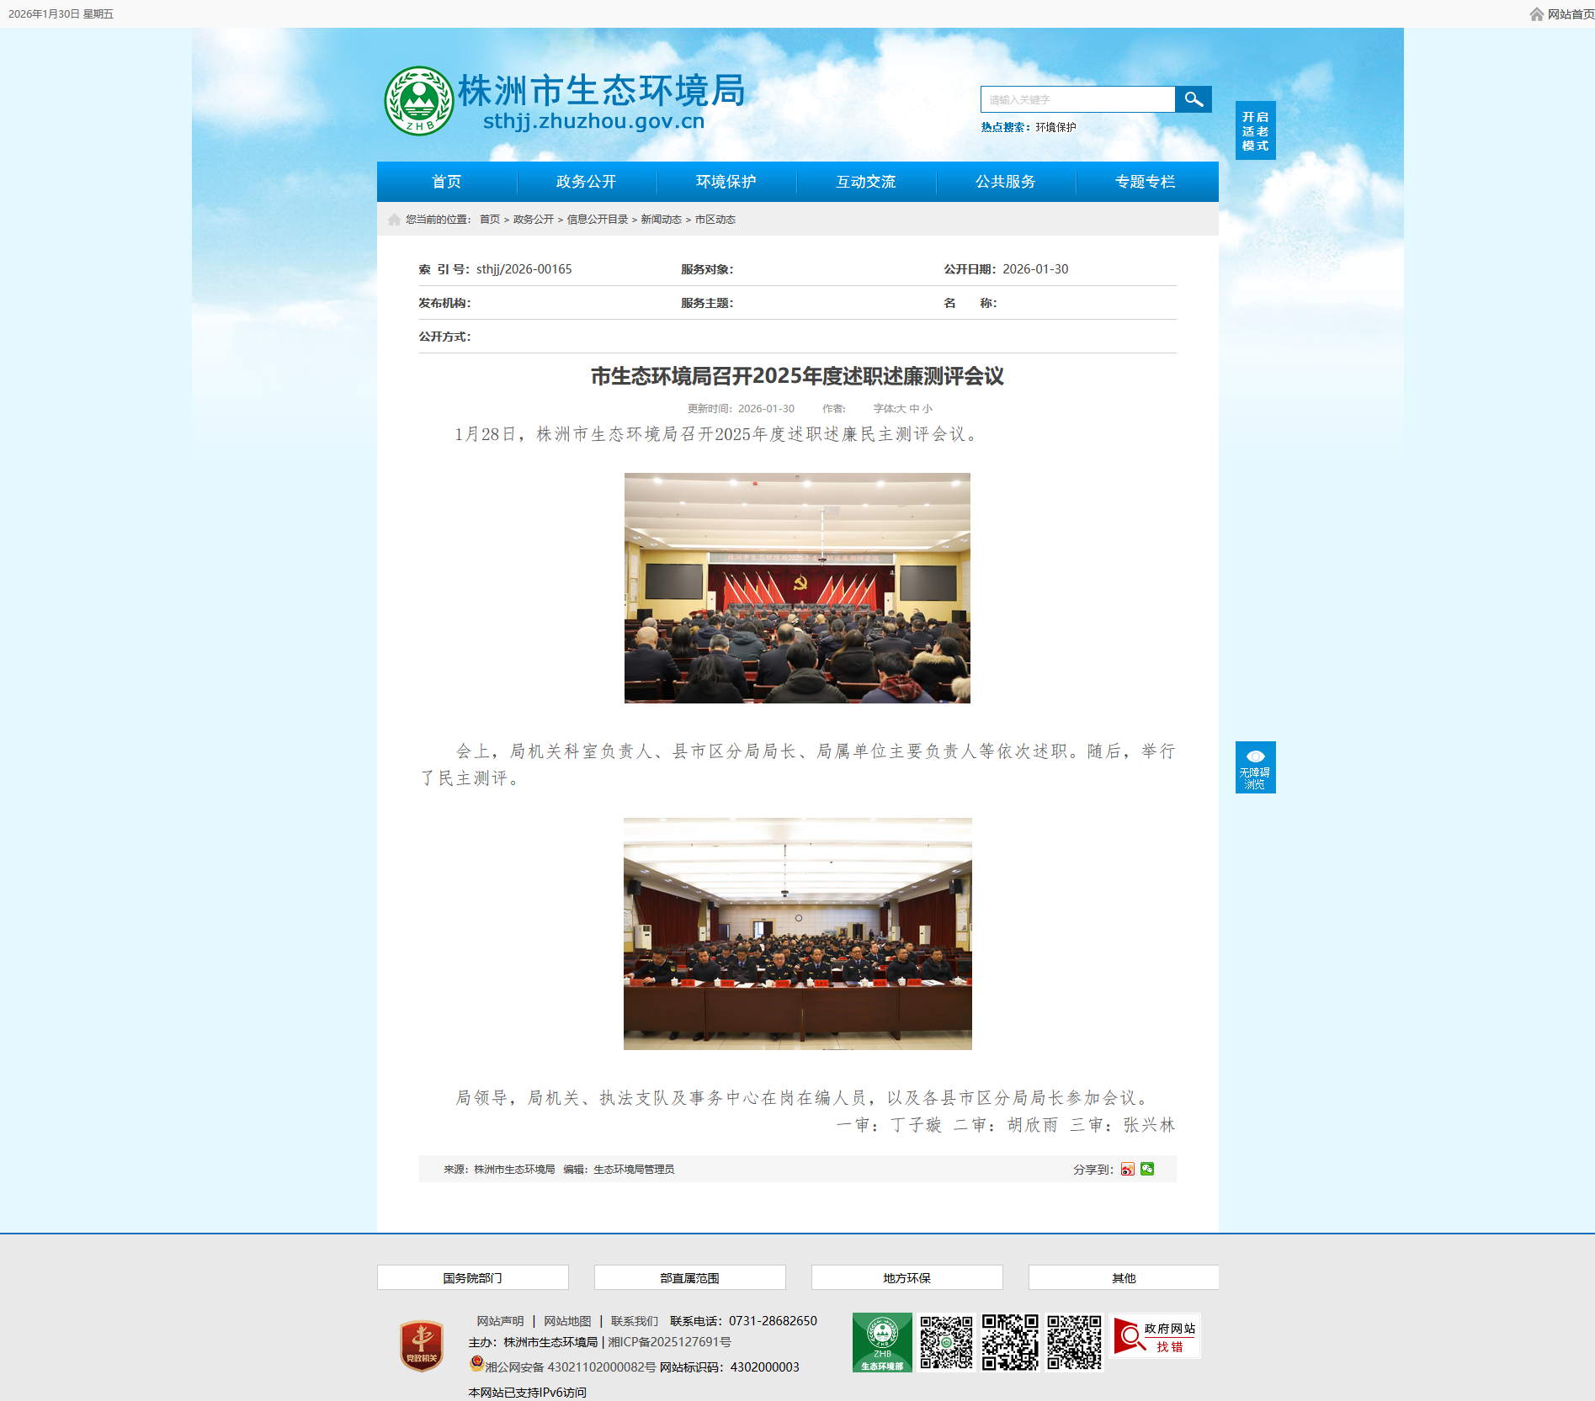Screen dimensions: 1595x1401
Task: Share article via Weibo icon
Action: pos(1127,1170)
